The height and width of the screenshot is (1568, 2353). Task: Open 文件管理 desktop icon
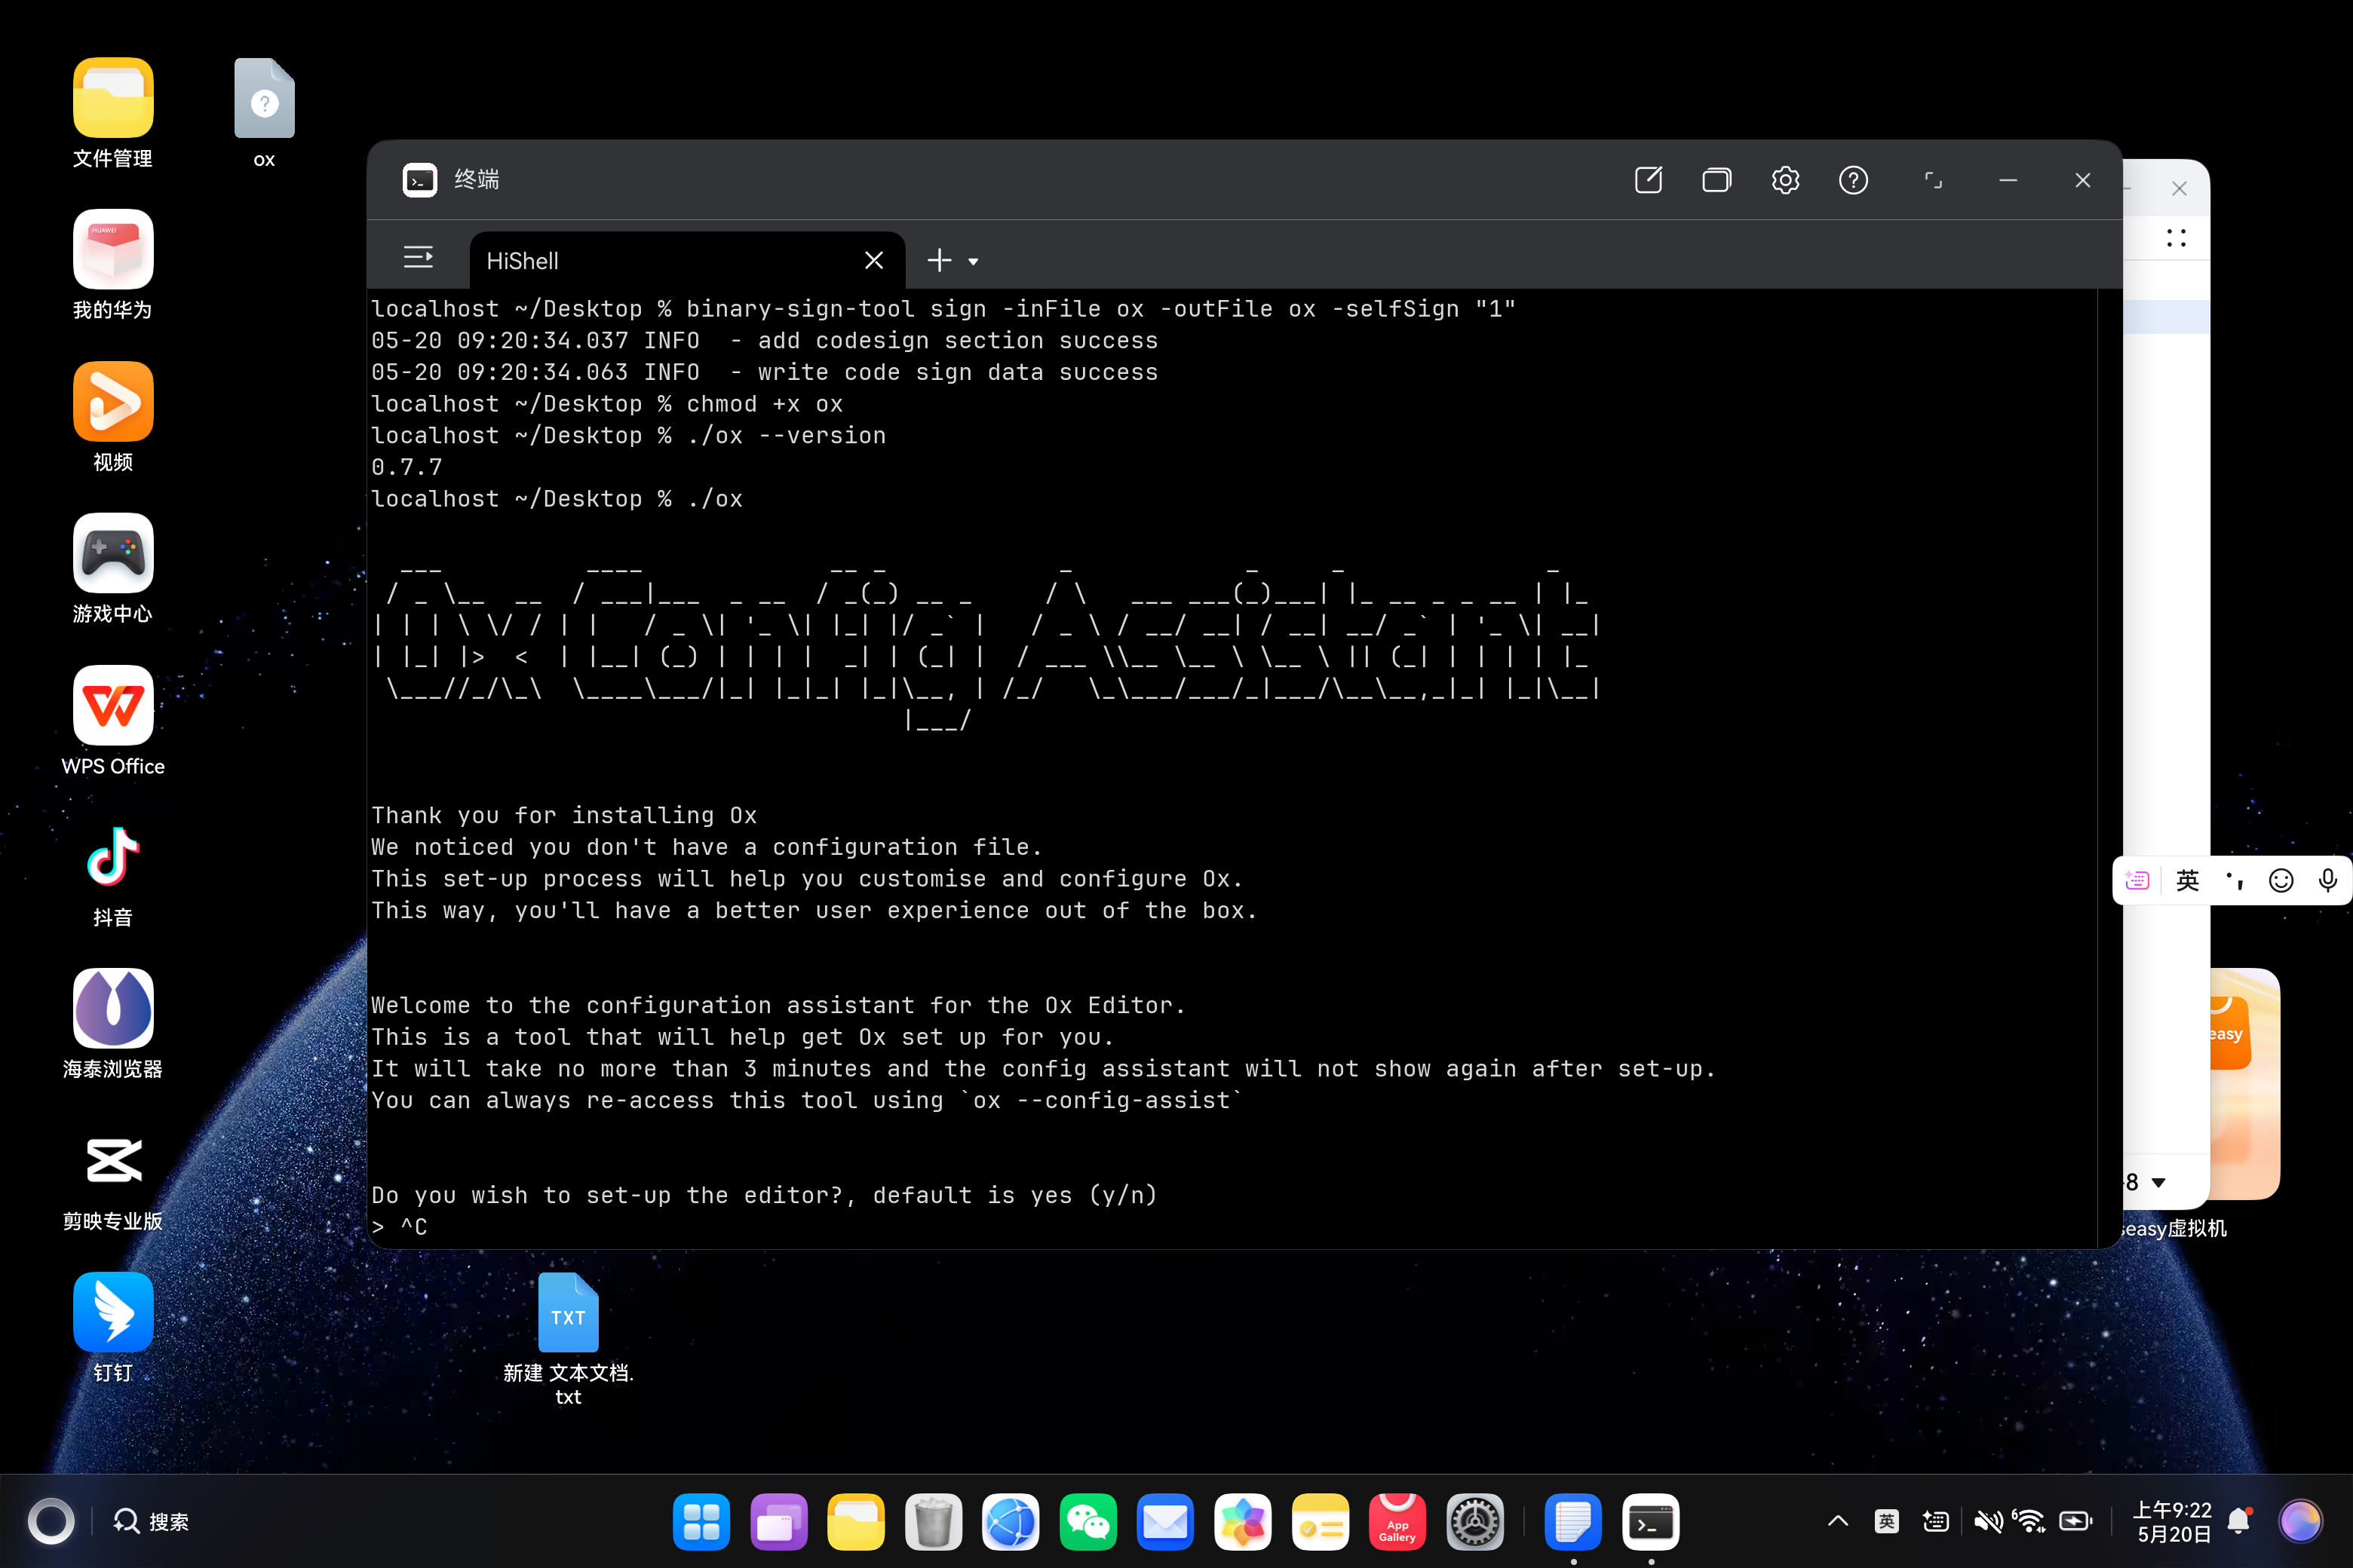(x=113, y=113)
